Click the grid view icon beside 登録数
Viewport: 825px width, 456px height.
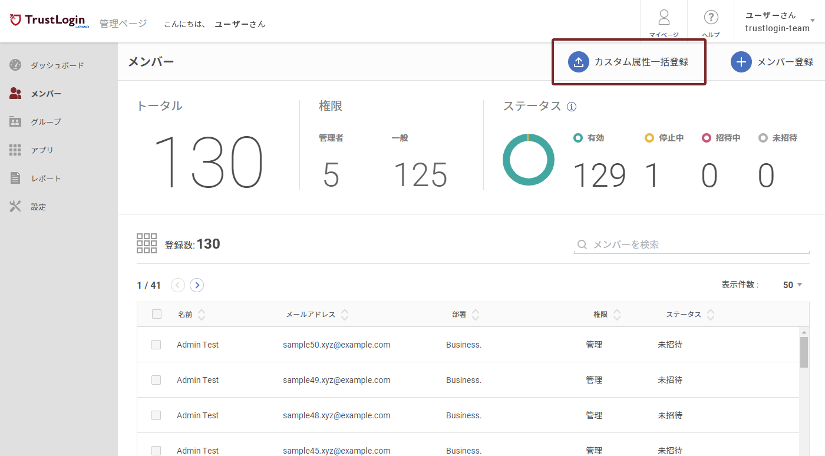pos(147,243)
